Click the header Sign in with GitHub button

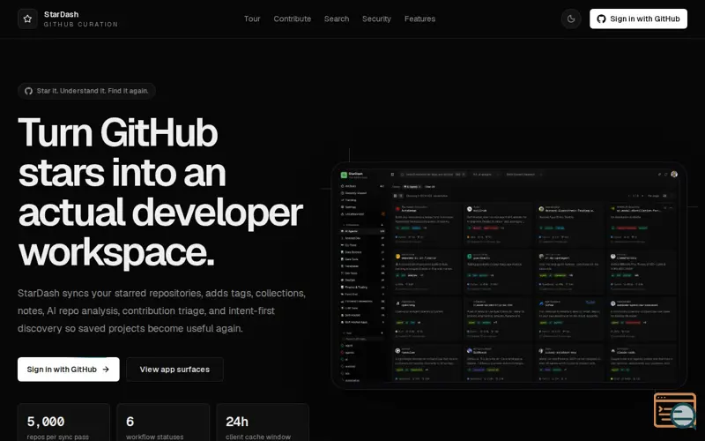tap(638, 19)
